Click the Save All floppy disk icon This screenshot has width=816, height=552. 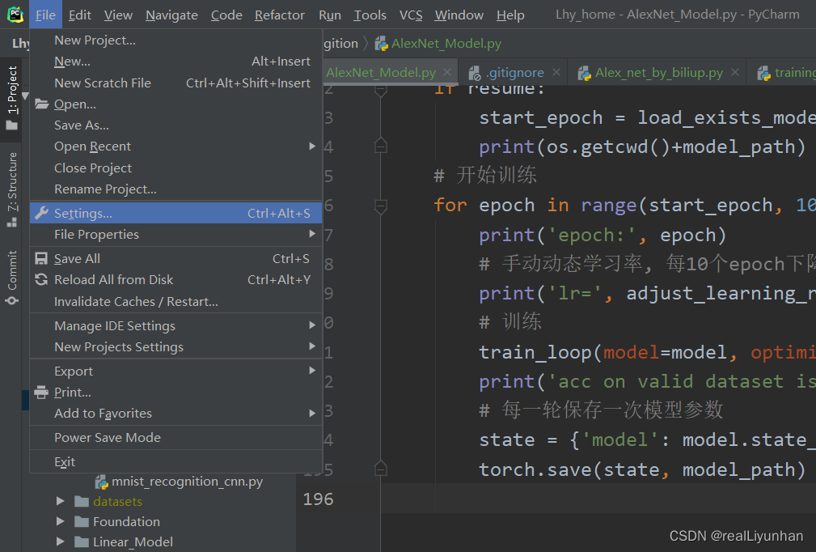click(42, 258)
